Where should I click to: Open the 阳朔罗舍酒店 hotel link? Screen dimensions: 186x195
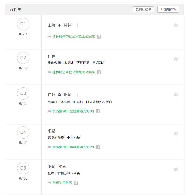click(62, 183)
